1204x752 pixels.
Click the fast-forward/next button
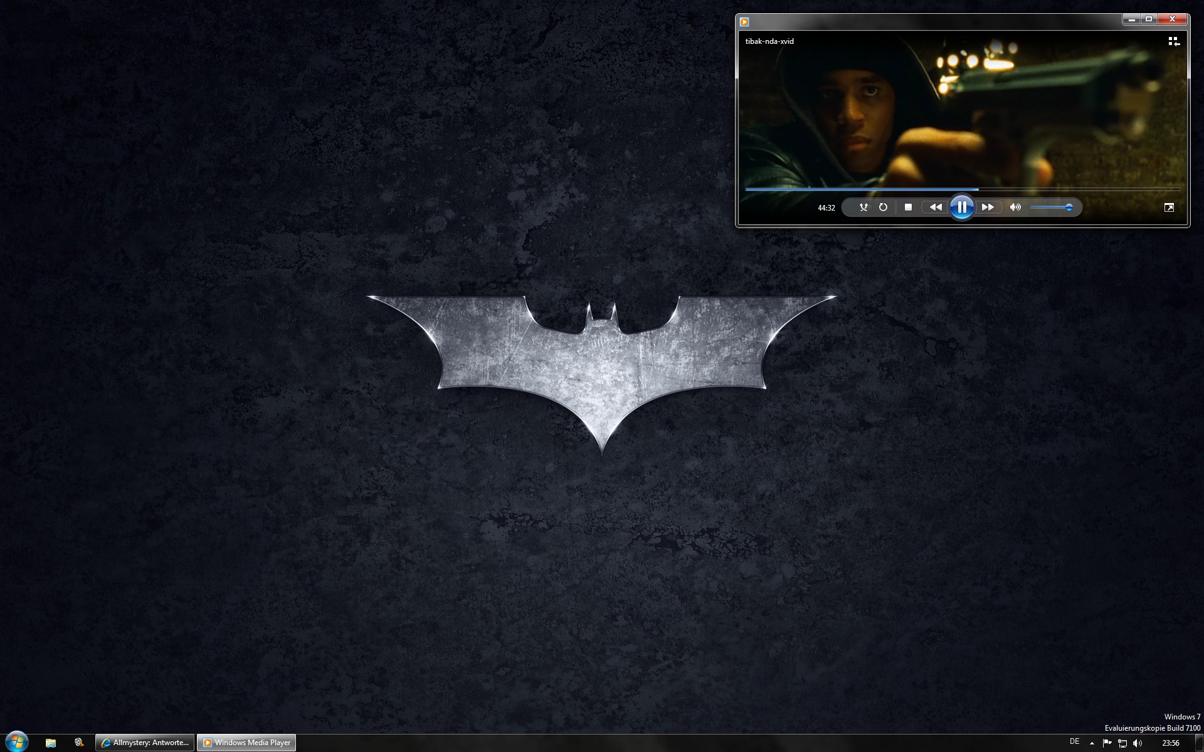coord(988,207)
